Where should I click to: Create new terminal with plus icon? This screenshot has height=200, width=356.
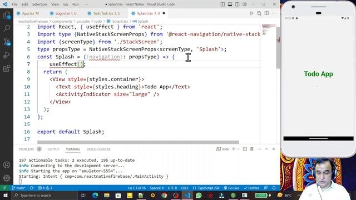(x=234, y=149)
